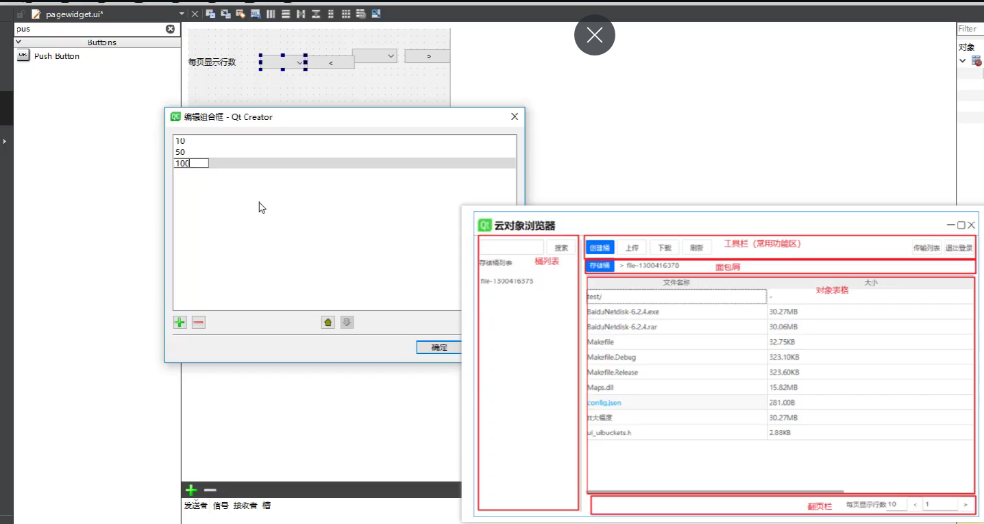
Task: Clear the widget box 'pus' search filter
Action: pos(171,29)
